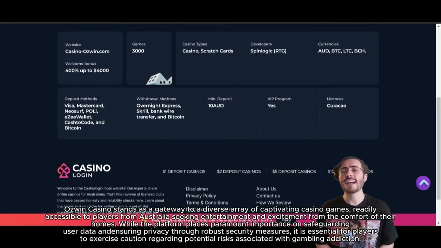Image resolution: width=441 pixels, height=248 pixels.
Task: Click the Casino, Scratch Cards value
Action: (208, 51)
